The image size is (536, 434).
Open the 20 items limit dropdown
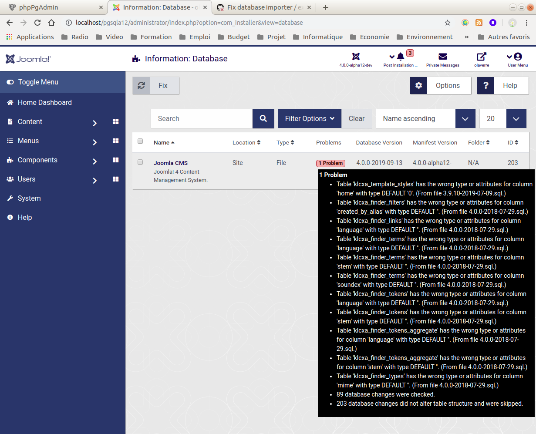pos(503,118)
